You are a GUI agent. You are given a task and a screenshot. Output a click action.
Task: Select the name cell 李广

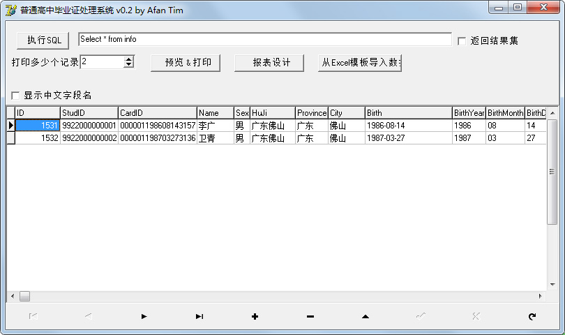coord(216,126)
